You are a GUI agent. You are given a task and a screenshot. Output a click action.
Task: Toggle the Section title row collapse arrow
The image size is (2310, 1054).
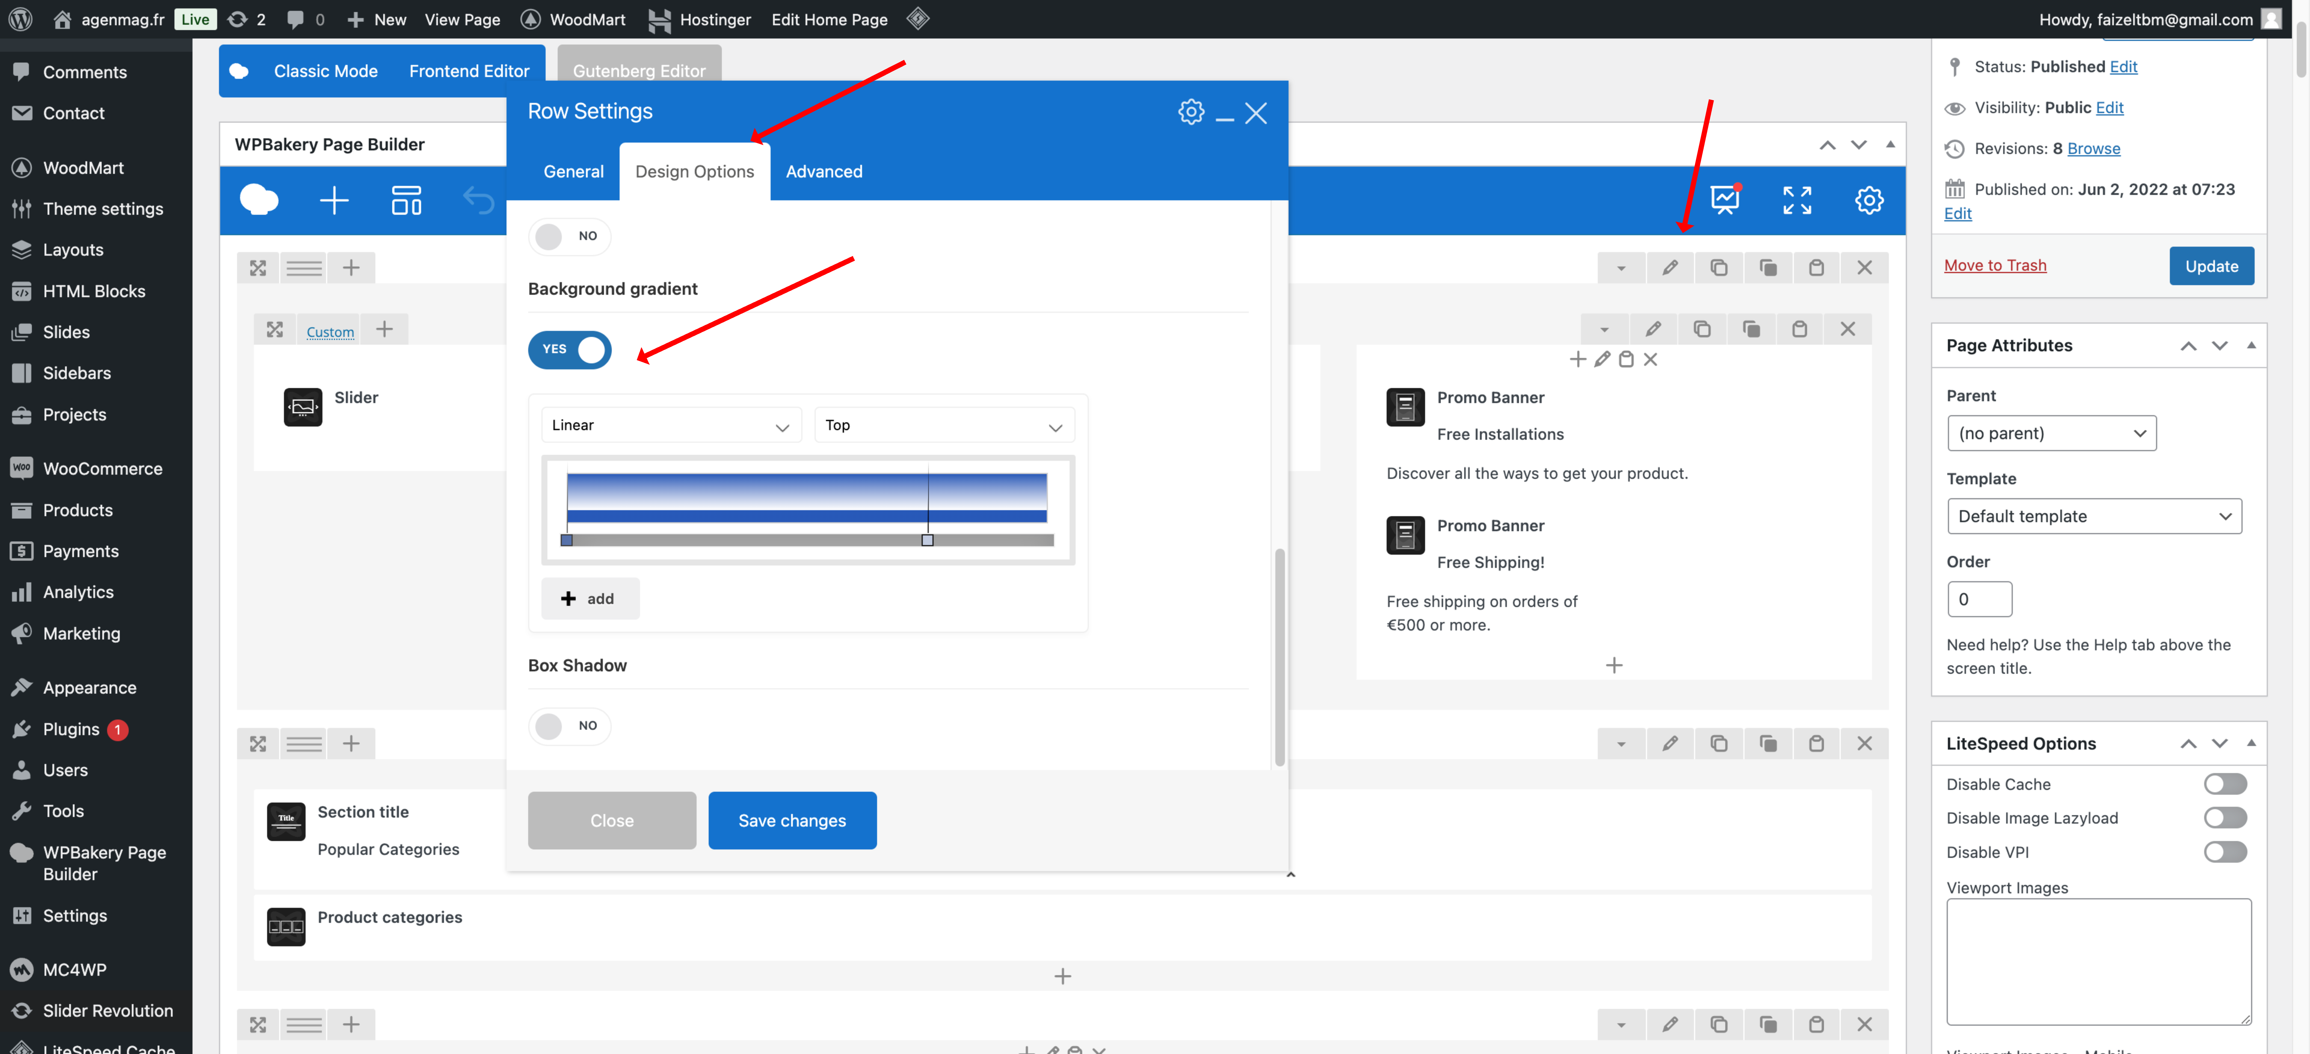[x=1621, y=744]
